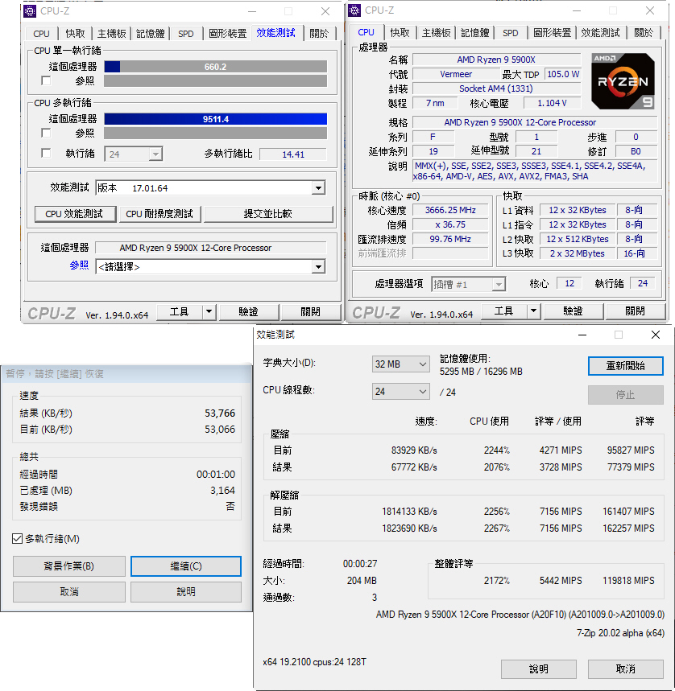Click the 核心電壓 value 1.104 V
This screenshot has width=675, height=691.
pos(552,103)
